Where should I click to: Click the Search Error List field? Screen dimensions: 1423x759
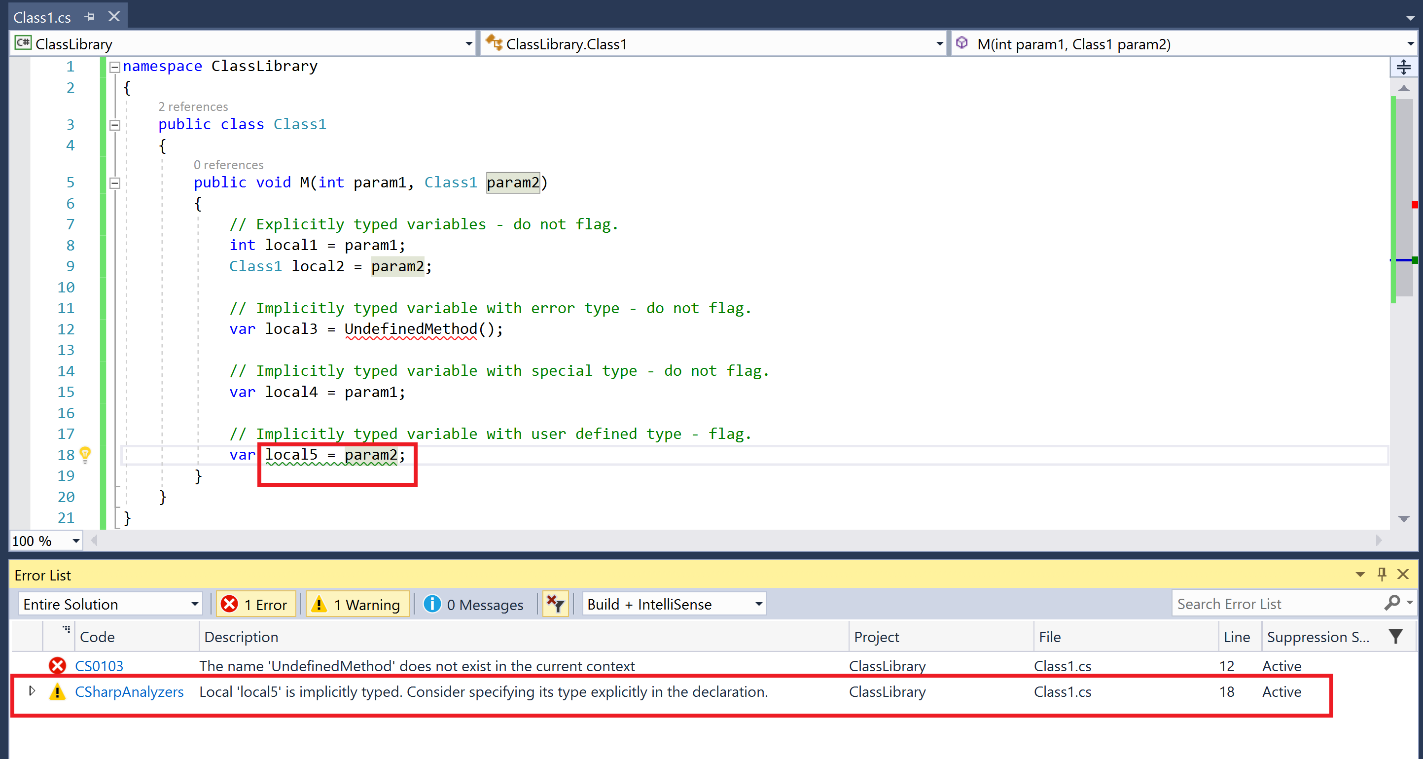1276,604
